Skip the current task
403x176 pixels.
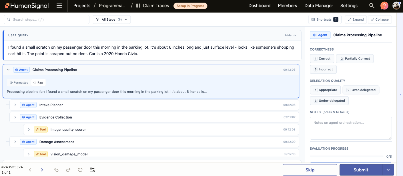pyautogui.click(x=310, y=170)
